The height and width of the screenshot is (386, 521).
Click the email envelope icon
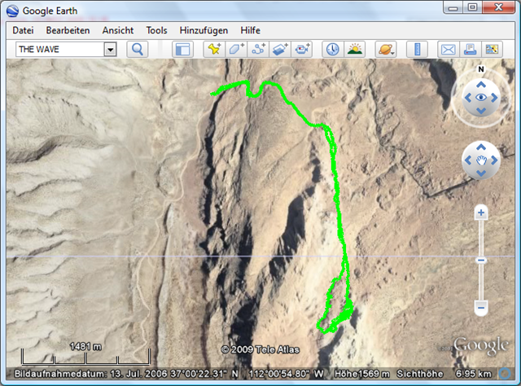[448, 49]
